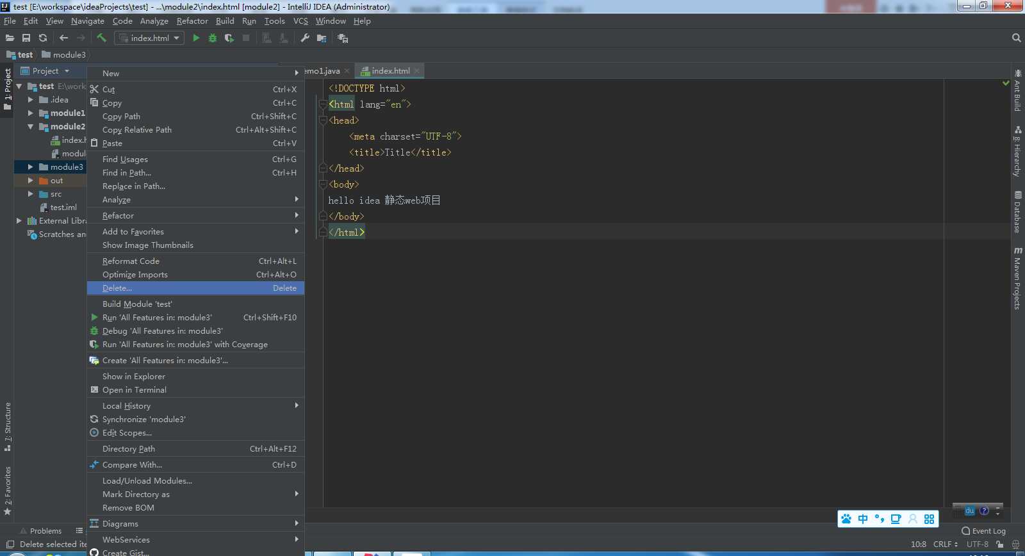
Task: Collapse the test project root node
Action: coord(19,86)
